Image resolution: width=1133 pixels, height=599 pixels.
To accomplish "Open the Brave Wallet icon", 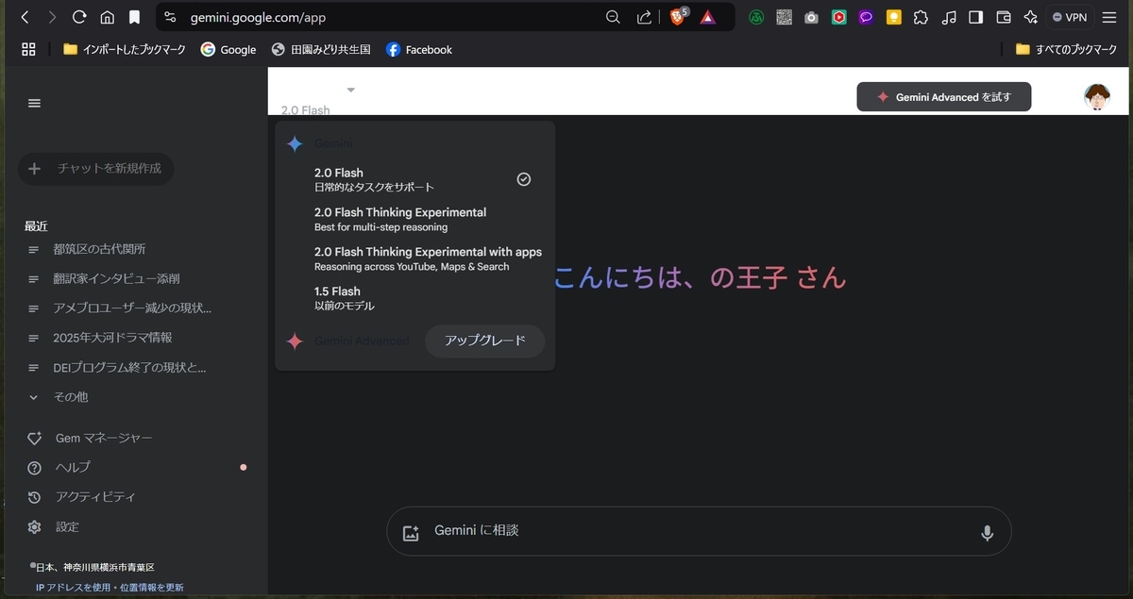I will click(x=1004, y=17).
